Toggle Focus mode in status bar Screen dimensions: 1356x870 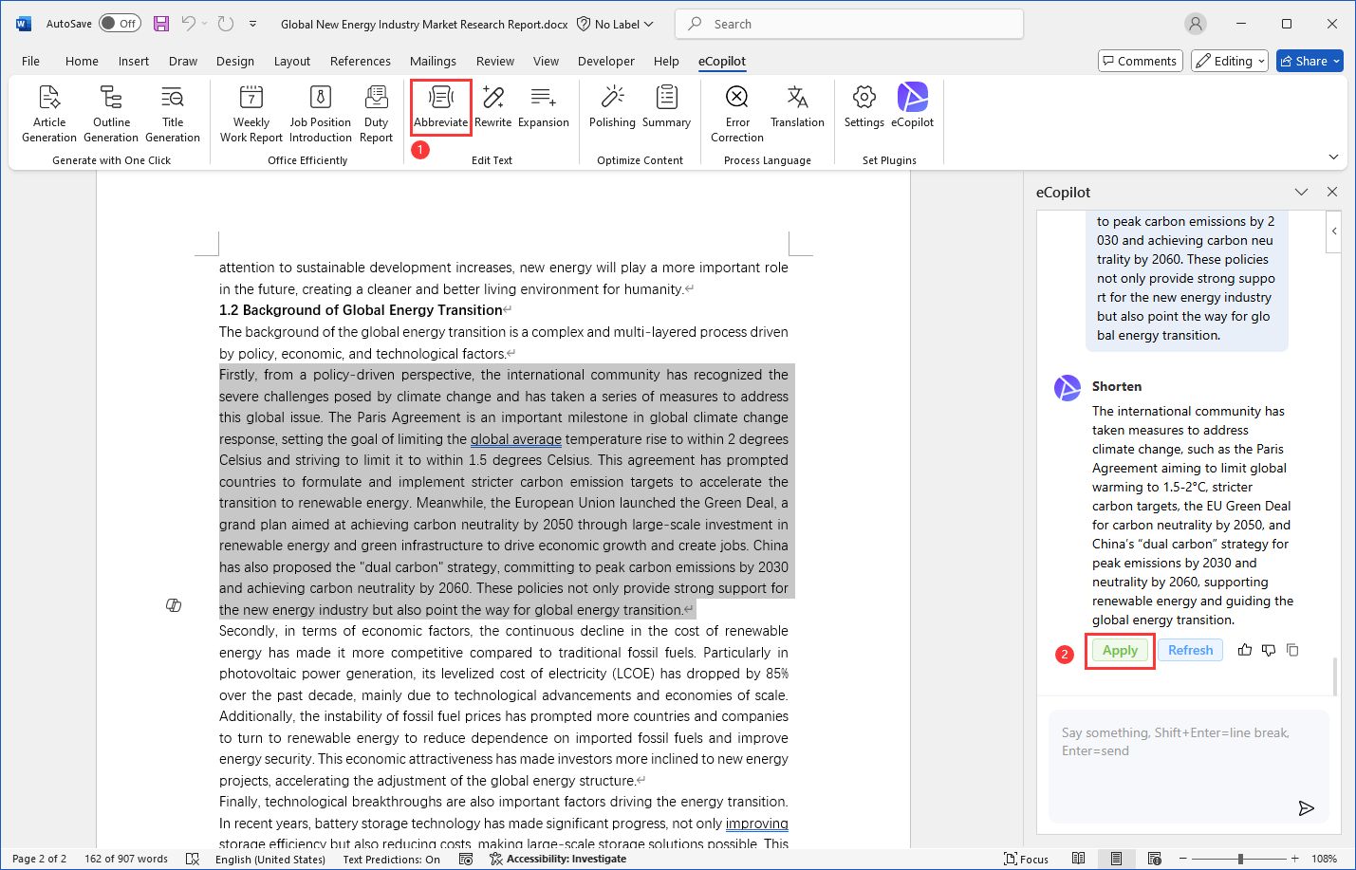1026,859
